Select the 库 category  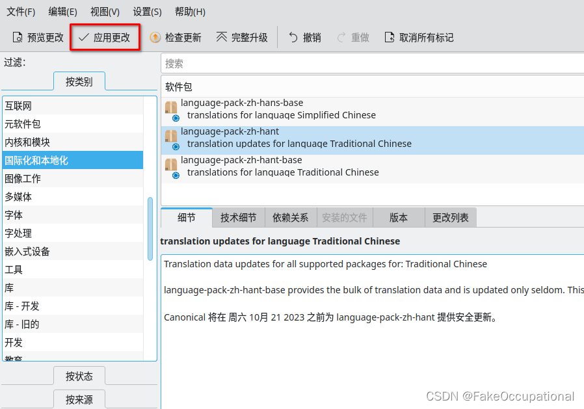pos(73,287)
